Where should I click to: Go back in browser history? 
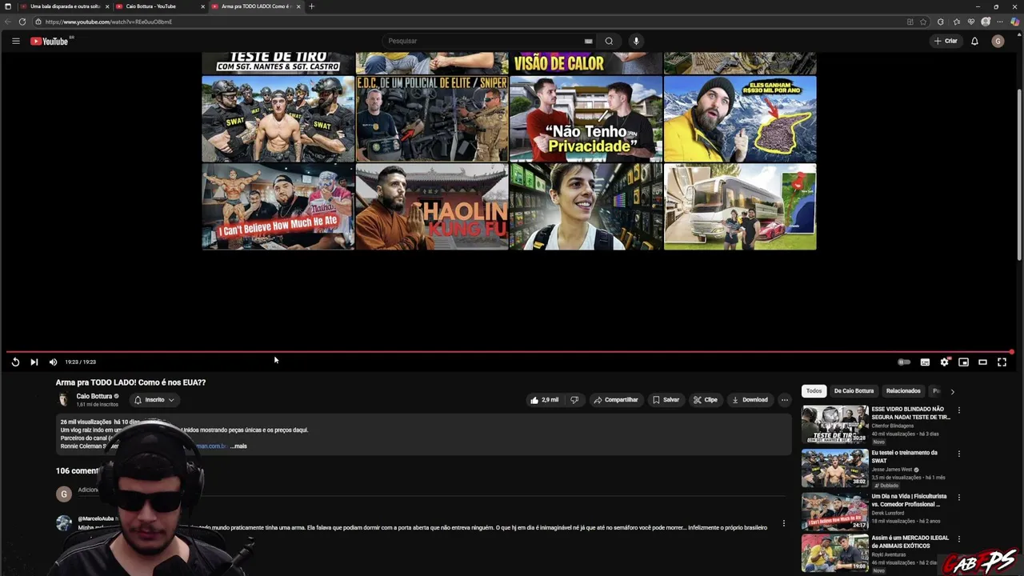[x=8, y=22]
